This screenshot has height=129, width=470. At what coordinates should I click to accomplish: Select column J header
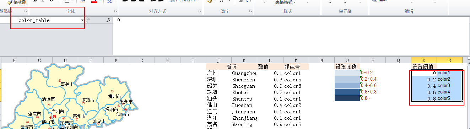coord(218,60)
